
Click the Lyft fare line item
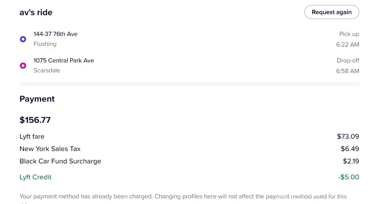click(32, 137)
